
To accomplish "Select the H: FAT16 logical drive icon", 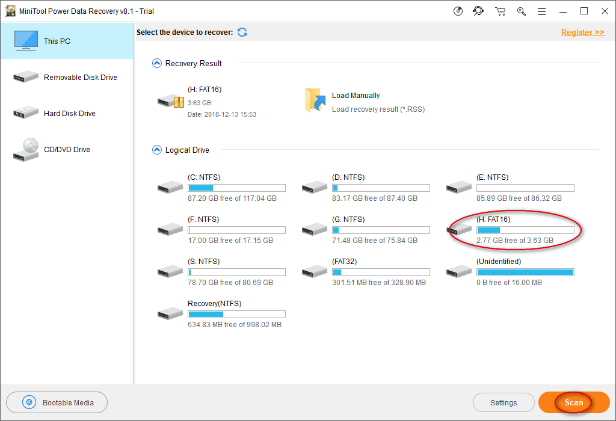I will coord(459,229).
